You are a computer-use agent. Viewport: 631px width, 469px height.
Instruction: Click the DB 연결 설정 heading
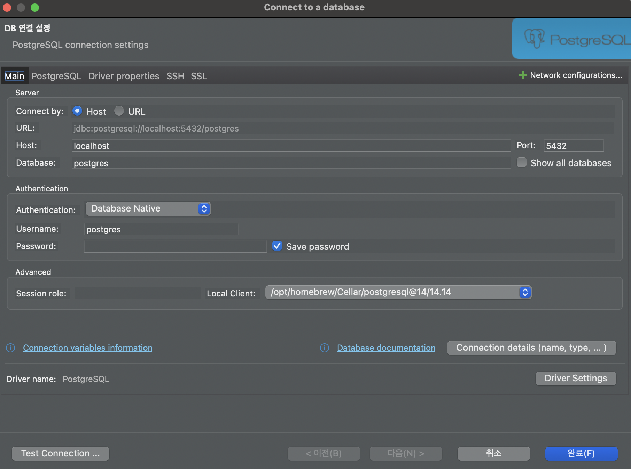pos(27,28)
